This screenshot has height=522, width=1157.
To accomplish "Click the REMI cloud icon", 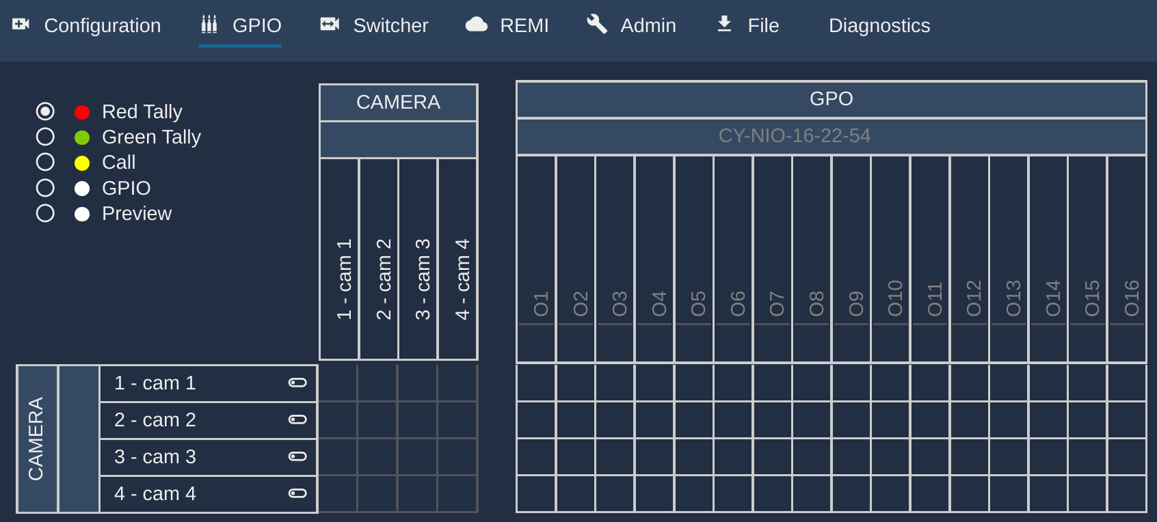I will [477, 25].
